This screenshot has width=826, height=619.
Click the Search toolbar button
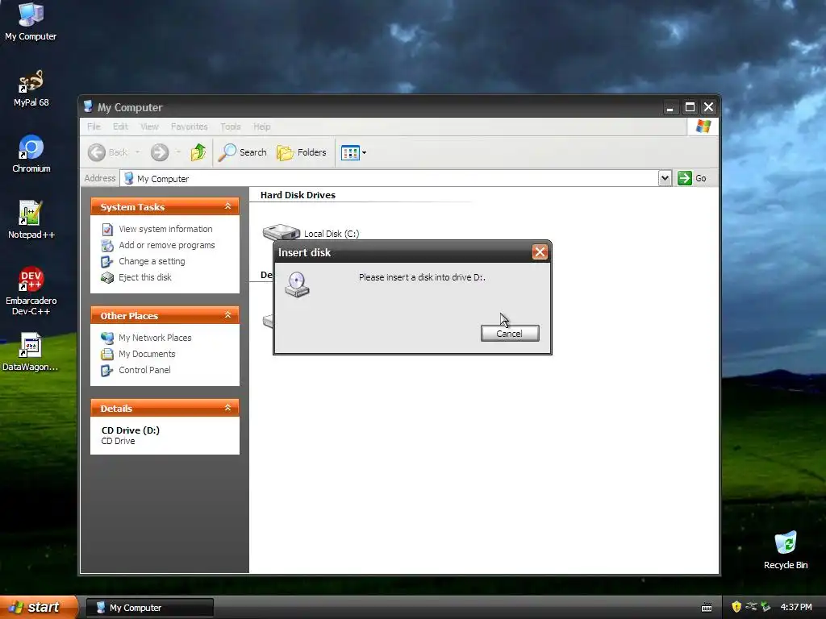pos(242,152)
